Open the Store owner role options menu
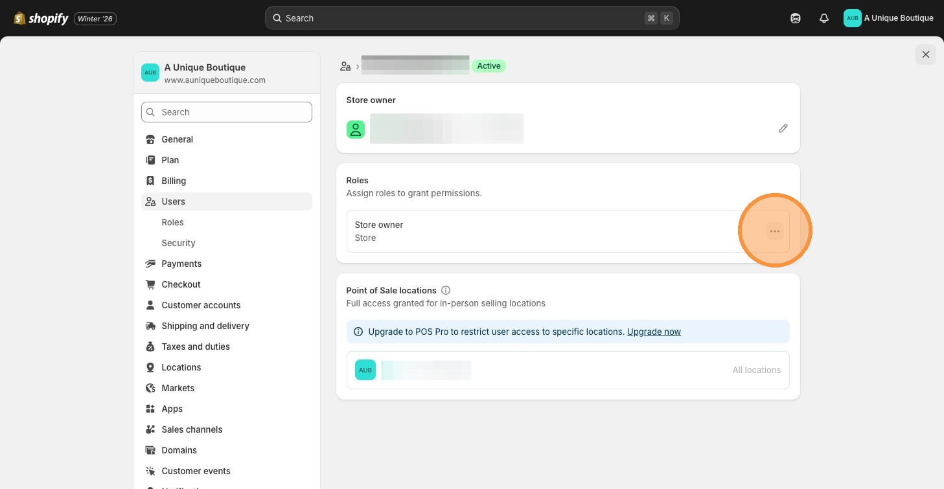The width and height of the screenshot is (944, 489). [775, 231]
